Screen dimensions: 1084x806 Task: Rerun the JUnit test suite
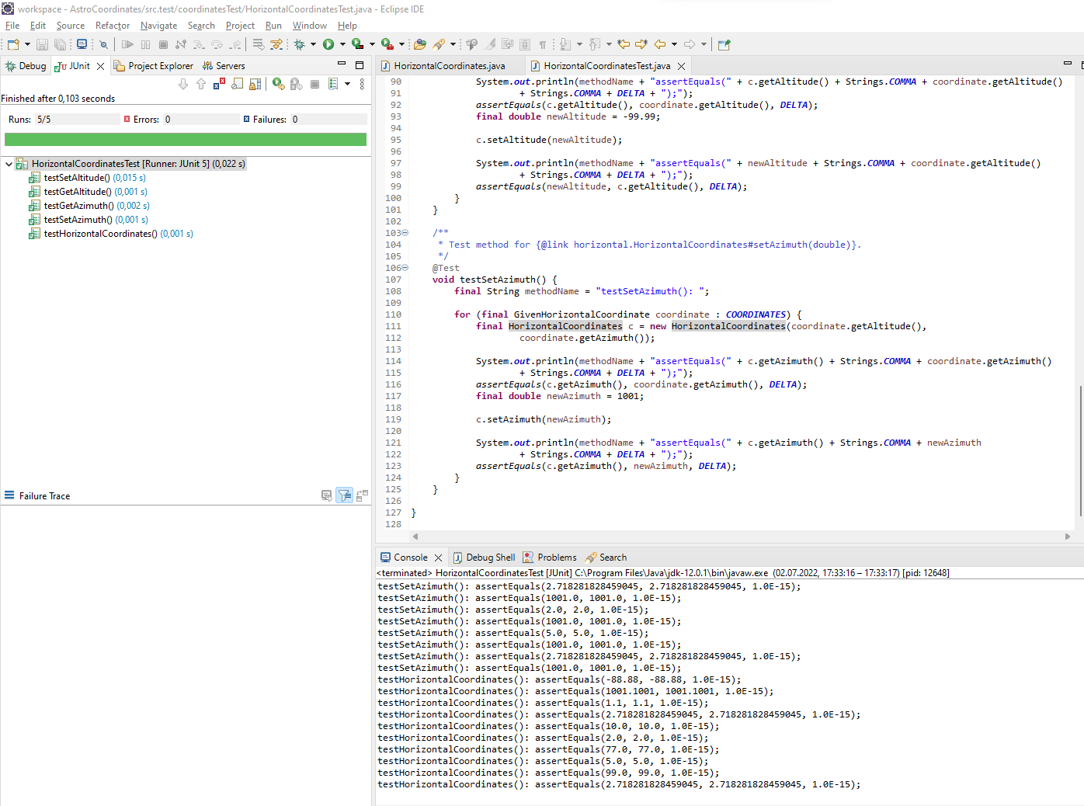click(x=278, y=84)
